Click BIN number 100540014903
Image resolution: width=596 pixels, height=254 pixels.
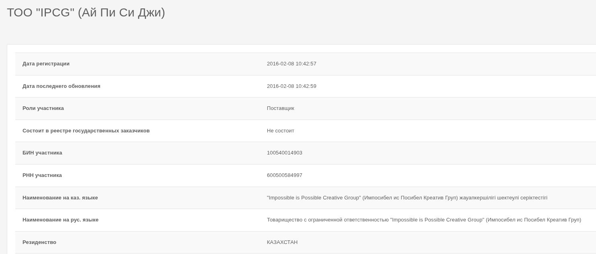coord(285,153)
